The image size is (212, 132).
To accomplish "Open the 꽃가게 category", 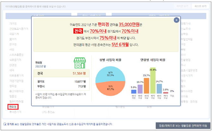I will click(x=13, y=39).
